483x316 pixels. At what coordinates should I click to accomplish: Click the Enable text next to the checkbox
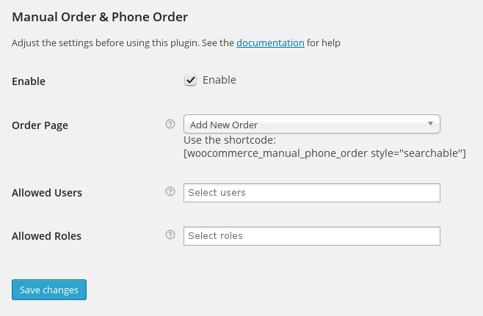point(219,80)
